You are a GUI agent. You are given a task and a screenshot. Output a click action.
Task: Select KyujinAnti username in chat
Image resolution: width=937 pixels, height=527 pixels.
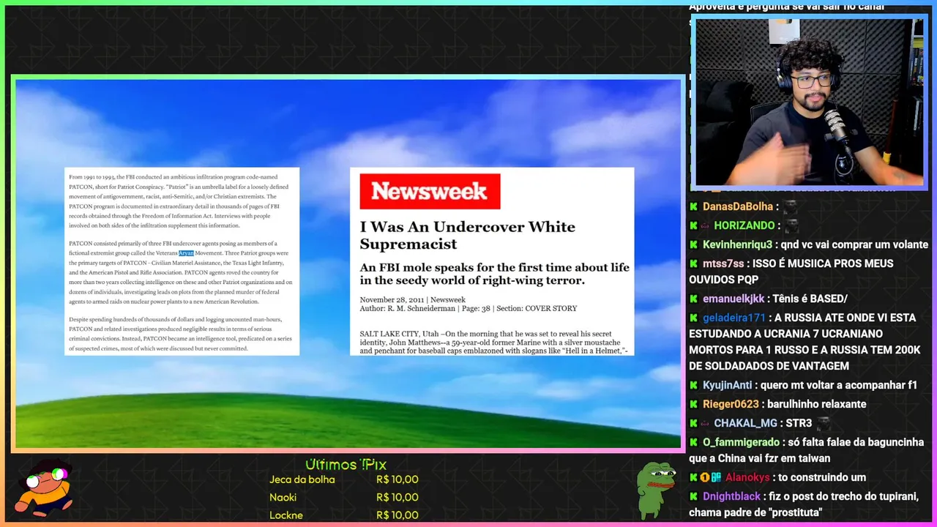pos(728,385)
